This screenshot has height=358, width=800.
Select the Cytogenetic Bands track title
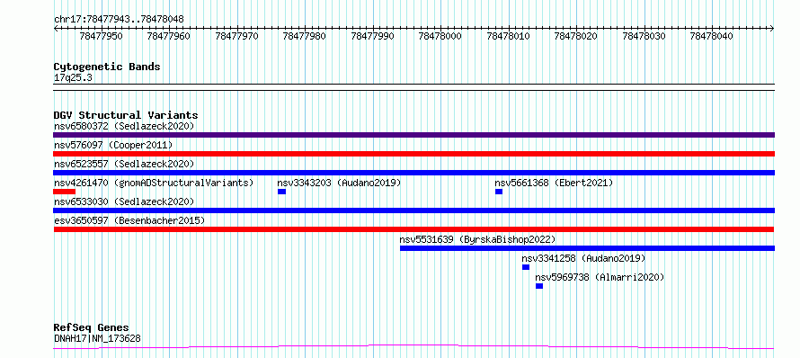(x=107, y=67)
